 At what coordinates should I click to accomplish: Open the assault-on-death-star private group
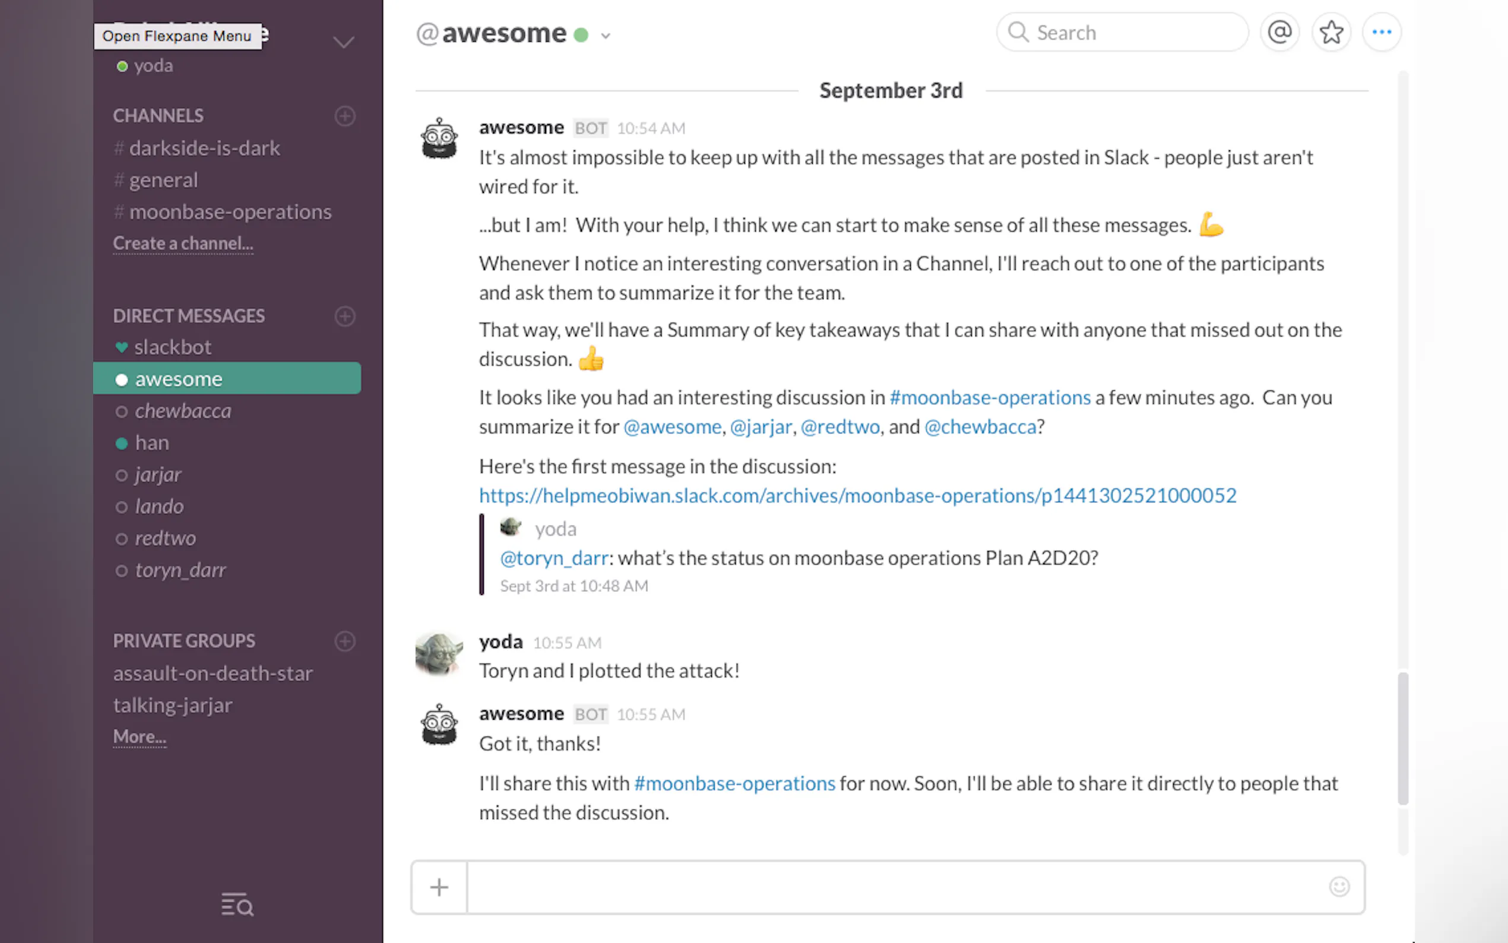213,673
